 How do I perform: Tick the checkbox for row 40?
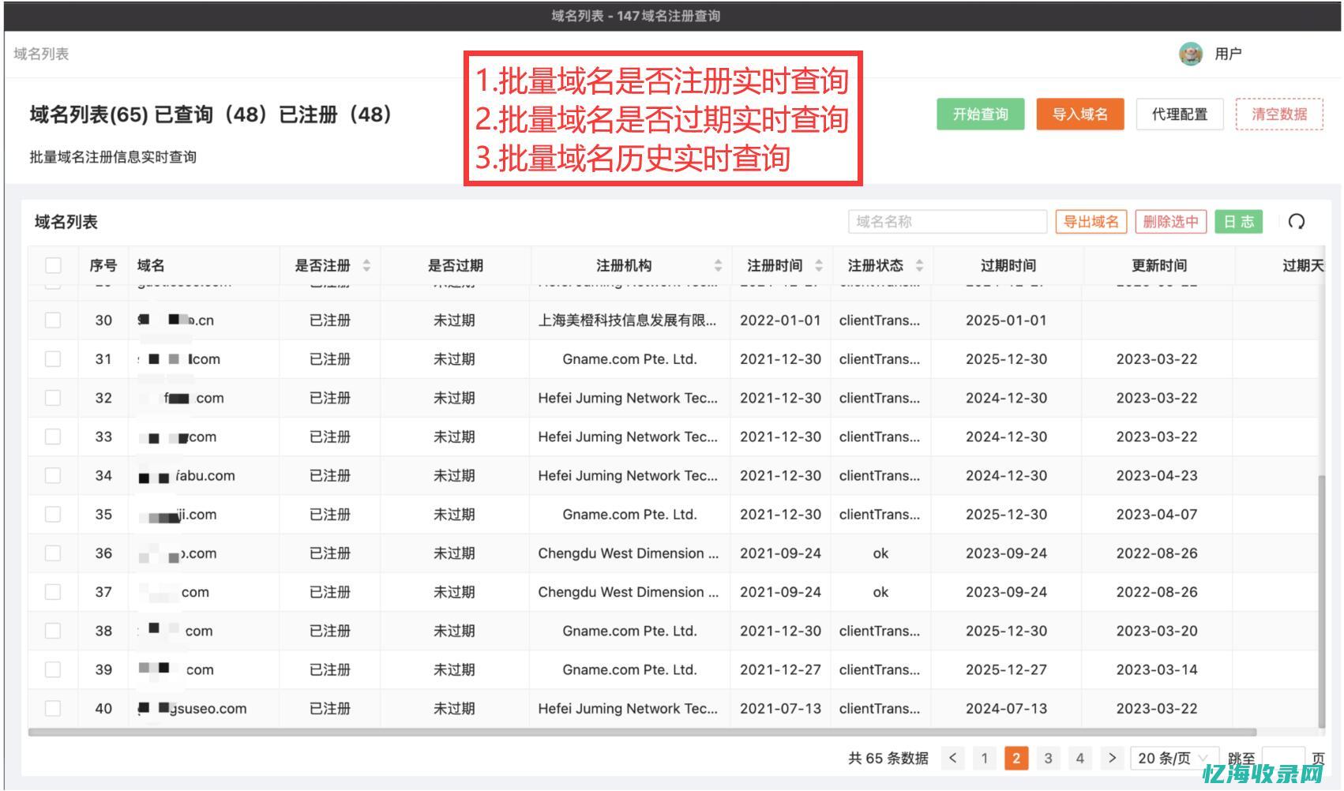coord(53,708)
